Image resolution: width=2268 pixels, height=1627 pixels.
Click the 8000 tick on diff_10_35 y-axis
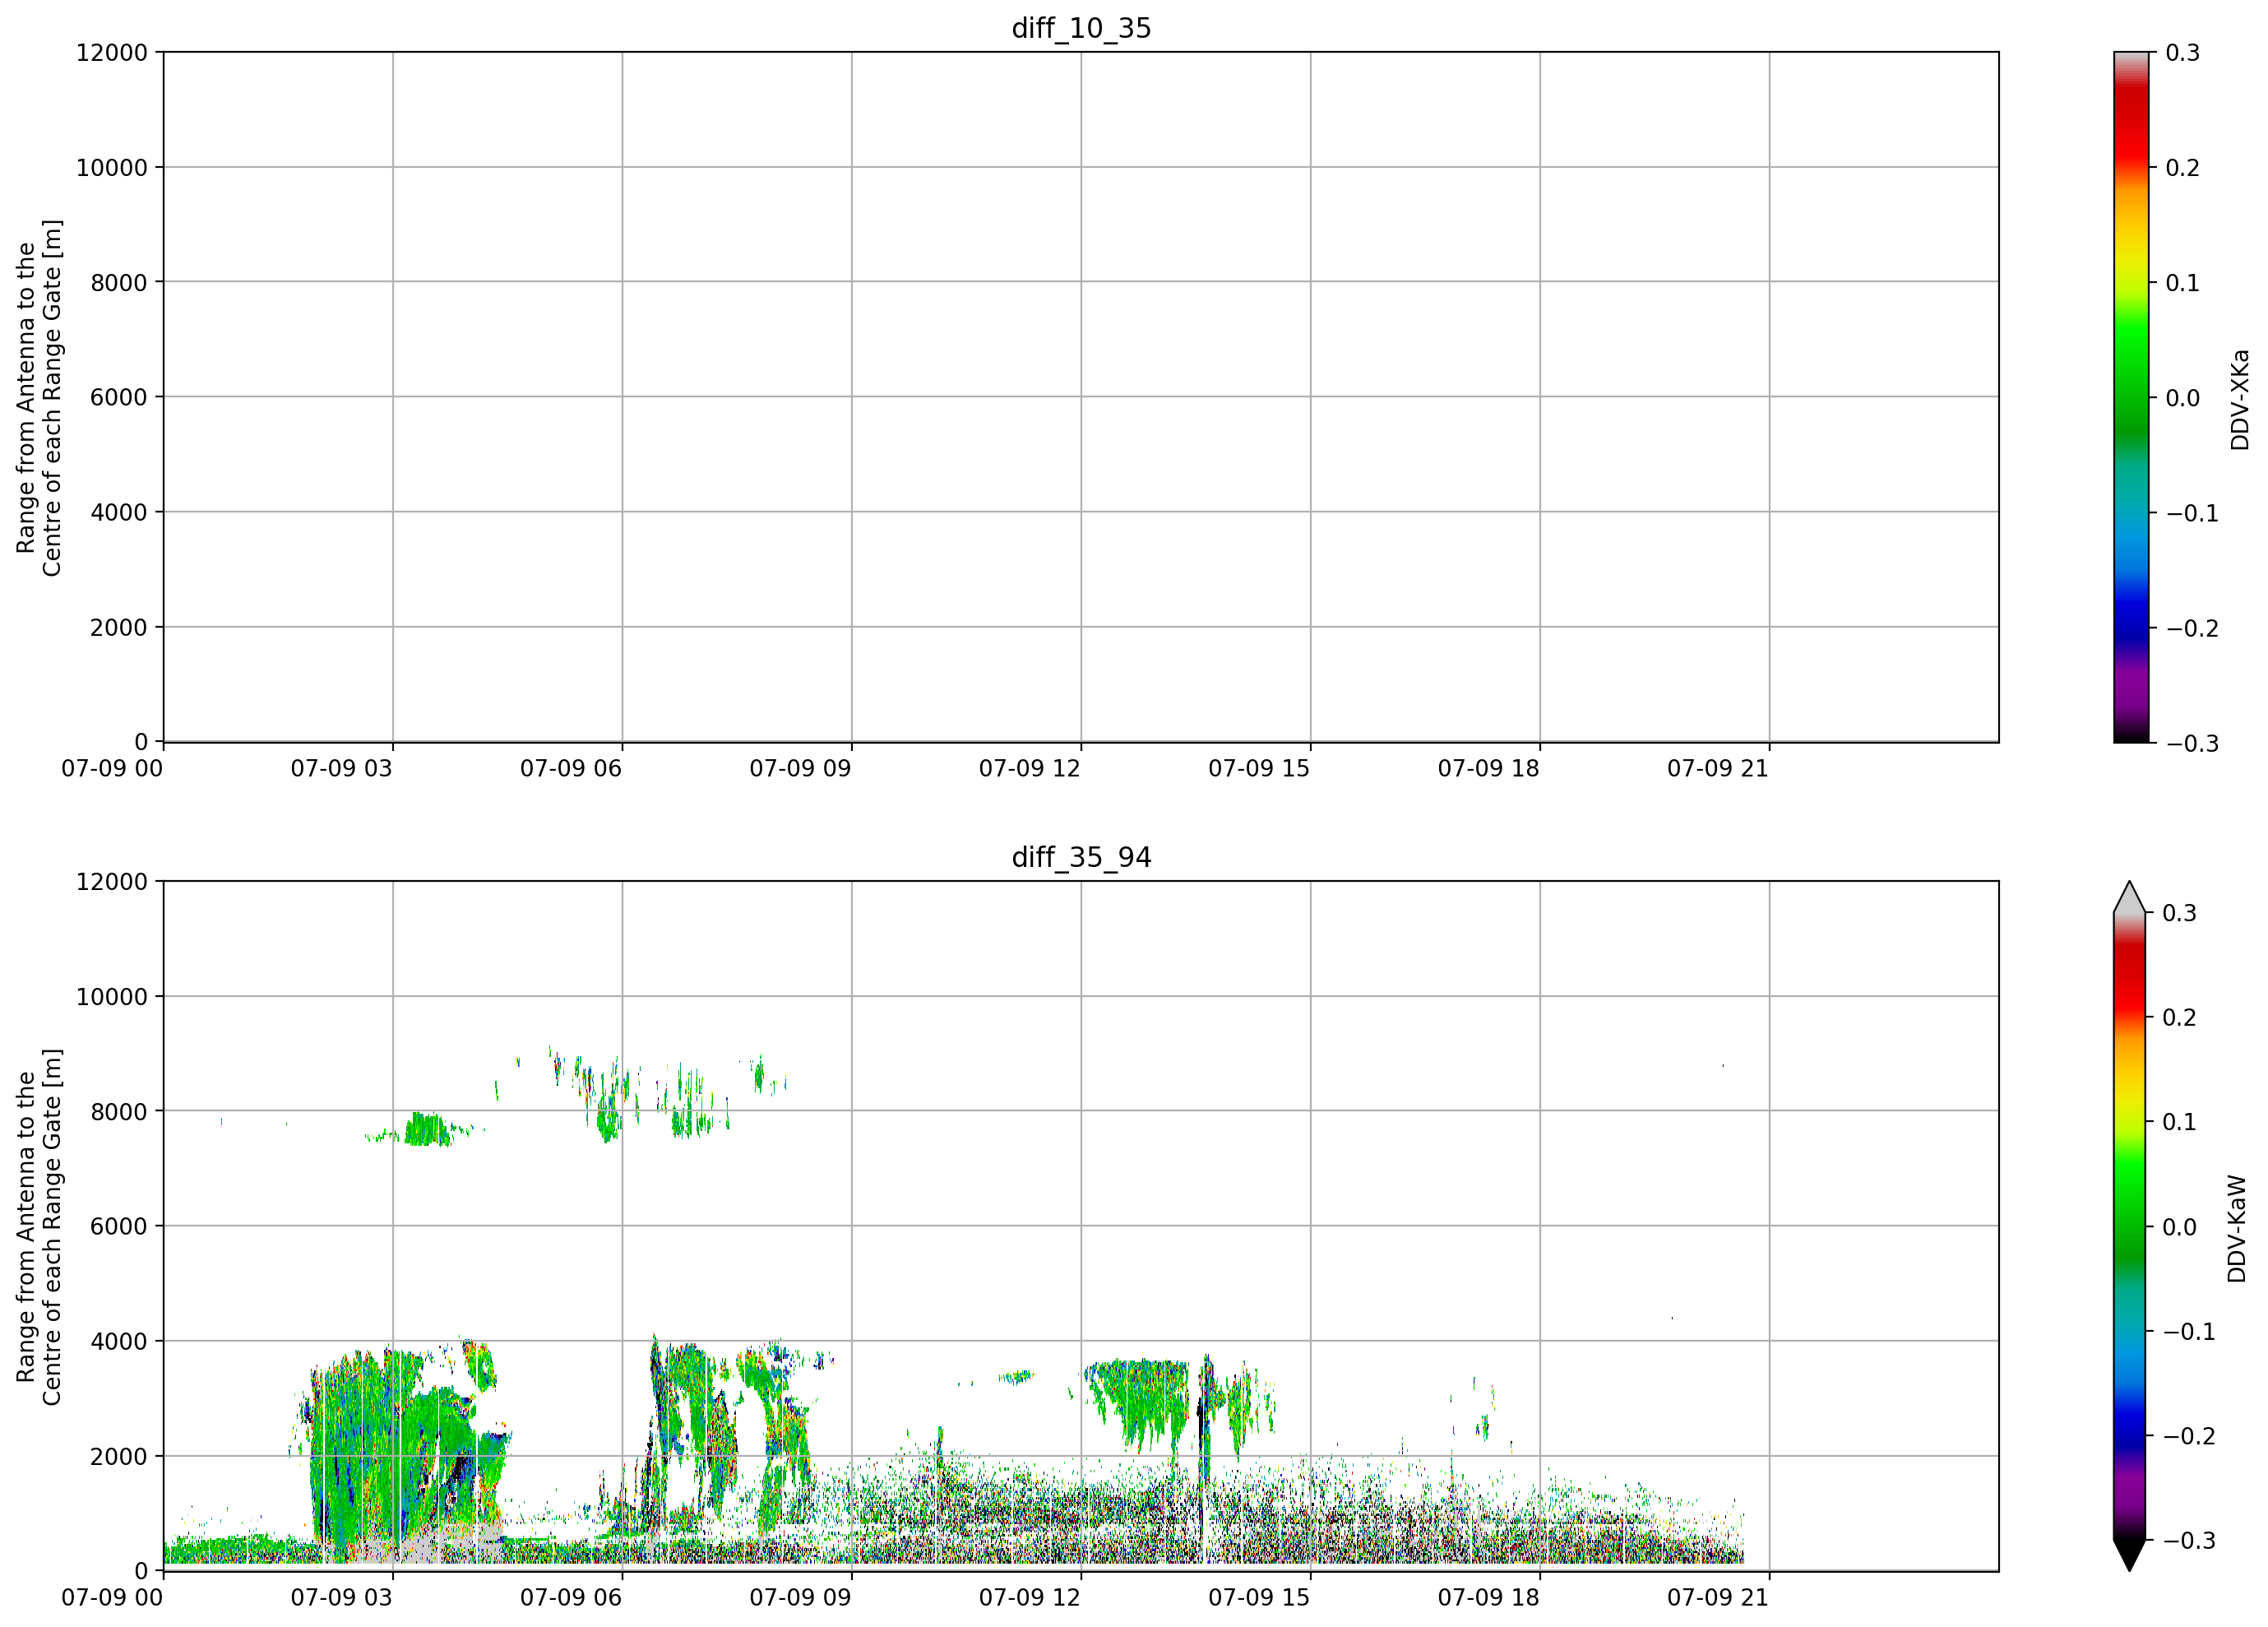point(119,283)
